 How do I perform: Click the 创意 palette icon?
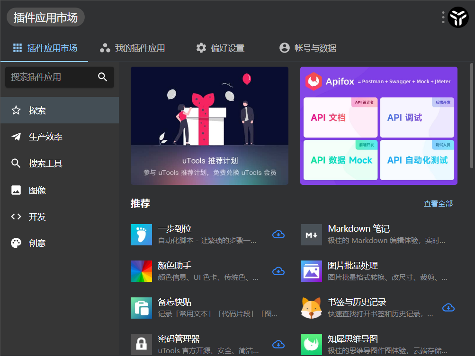point(16,243)
